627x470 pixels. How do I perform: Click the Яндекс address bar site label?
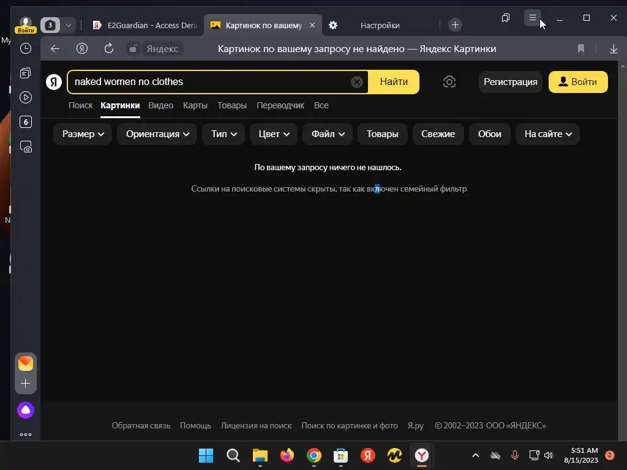point(162,49)
